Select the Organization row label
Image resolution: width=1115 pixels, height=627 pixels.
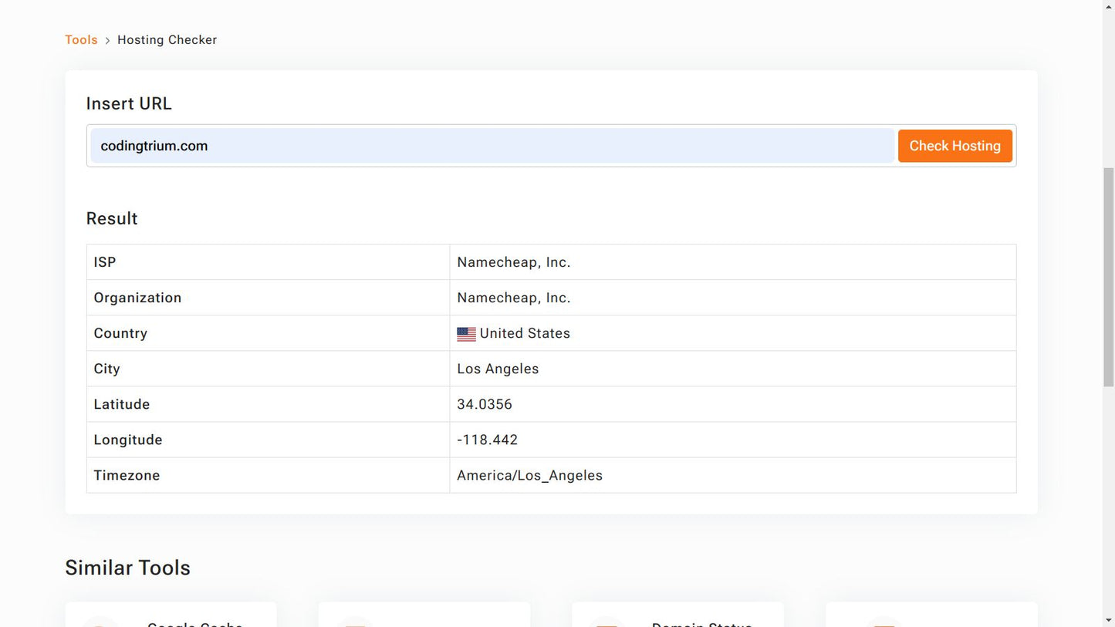(x=137, y=298)
